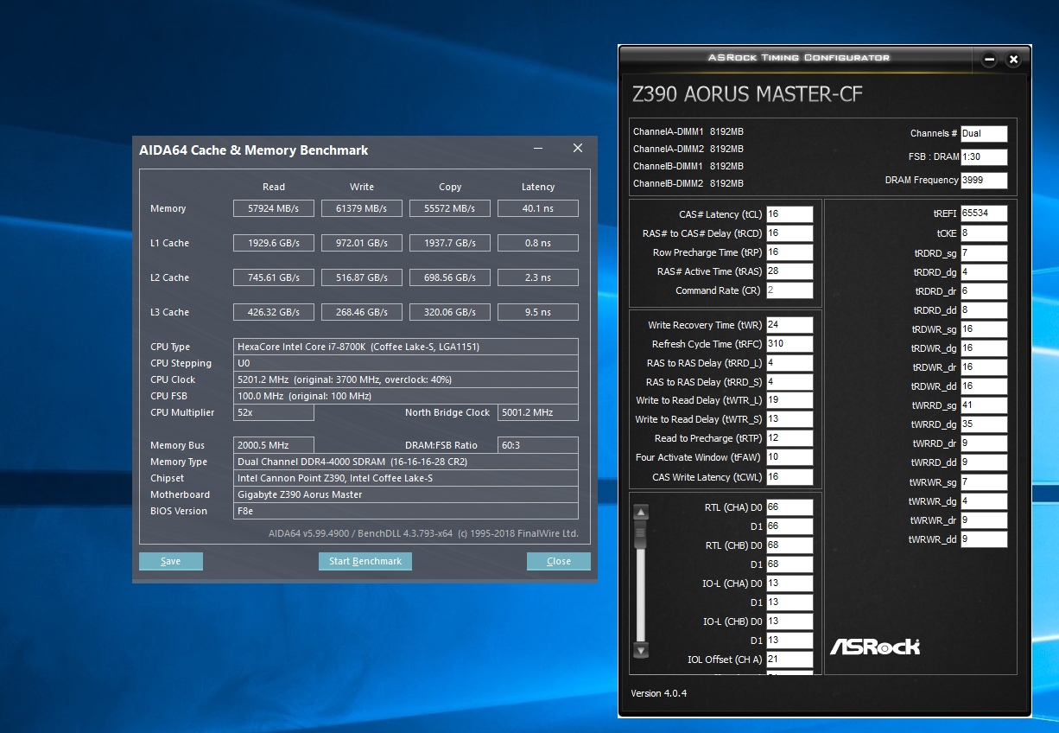The width and height of the screenshot is (1059, 733).
Task: Click the Refresh Cycle Time (tRFC) field
Action: (x=789, y=344)
